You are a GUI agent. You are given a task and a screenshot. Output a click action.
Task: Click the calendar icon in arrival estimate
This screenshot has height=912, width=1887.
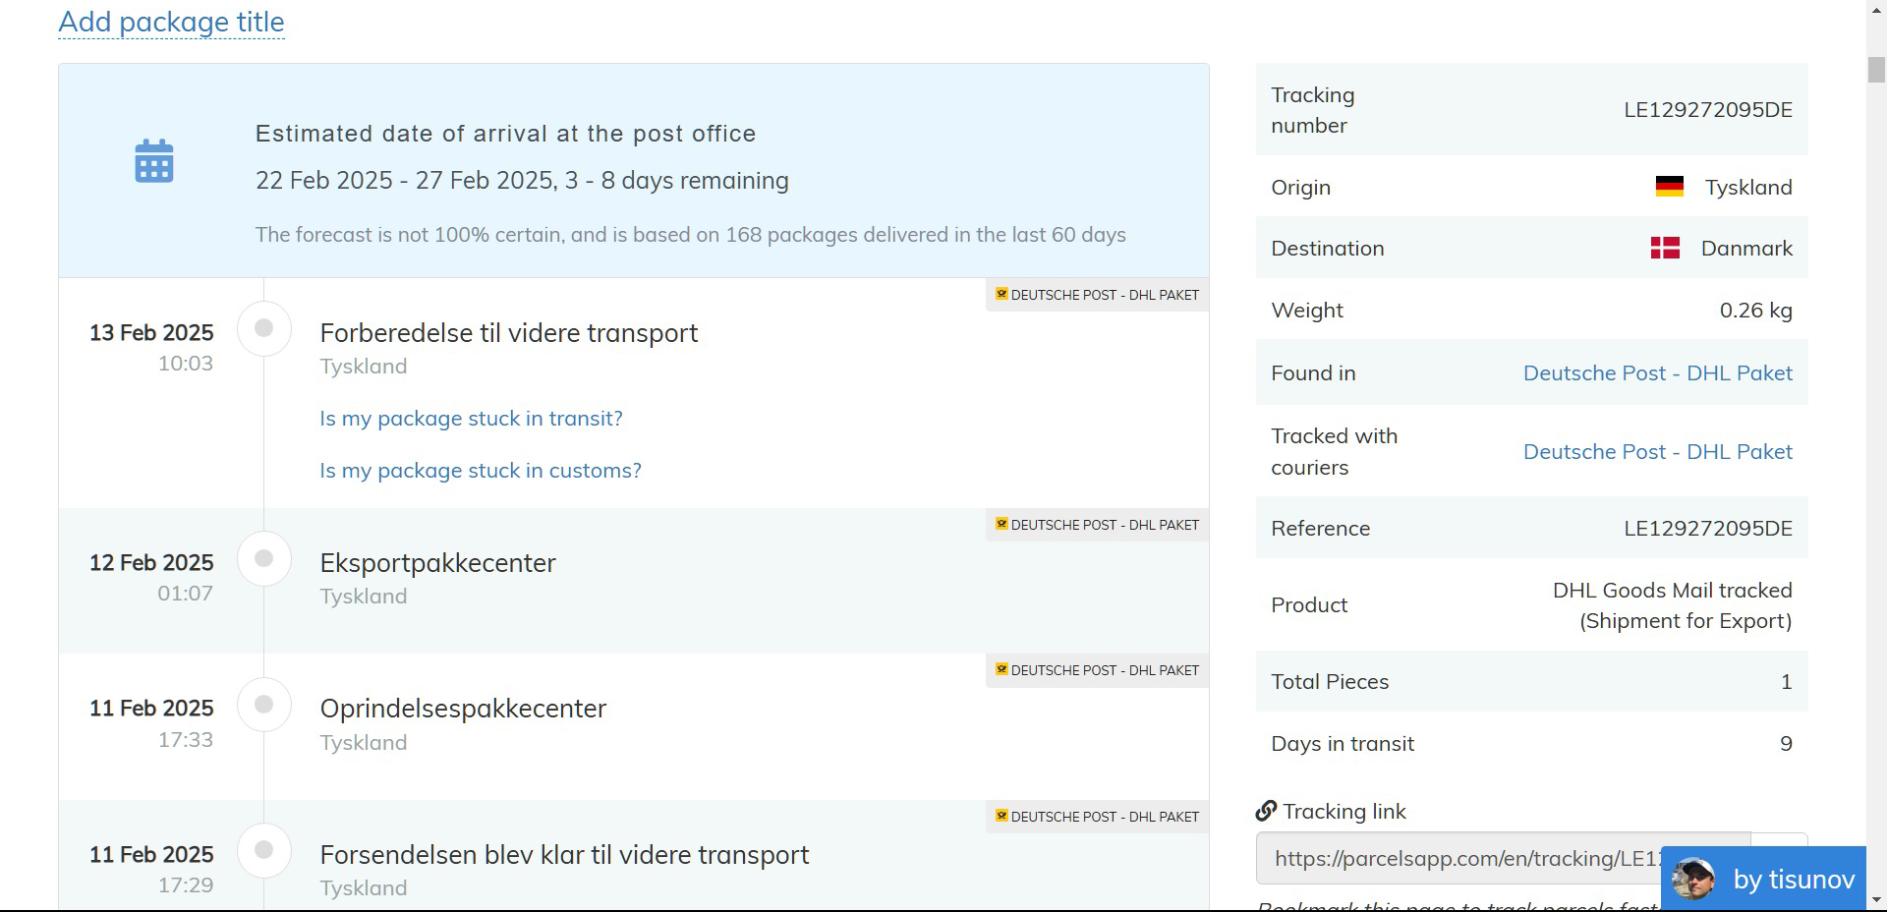(x=154, y=161)
